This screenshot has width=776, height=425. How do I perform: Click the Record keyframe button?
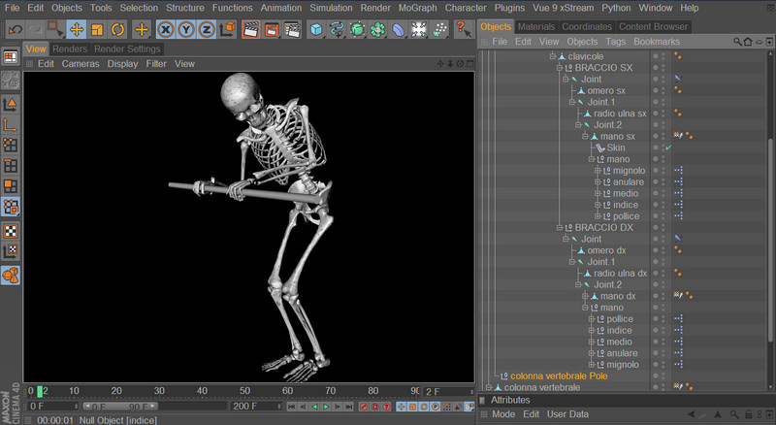point(364,407)
